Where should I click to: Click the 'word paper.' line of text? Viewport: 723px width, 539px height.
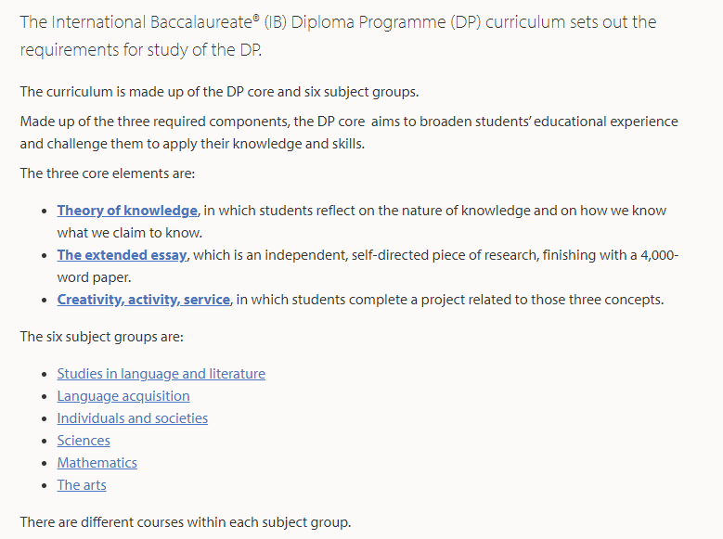tap(94, 277)
